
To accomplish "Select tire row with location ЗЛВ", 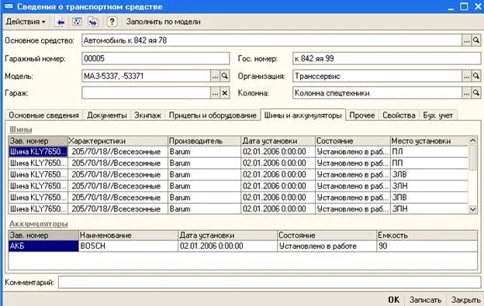I will click(x=238, y=174).
